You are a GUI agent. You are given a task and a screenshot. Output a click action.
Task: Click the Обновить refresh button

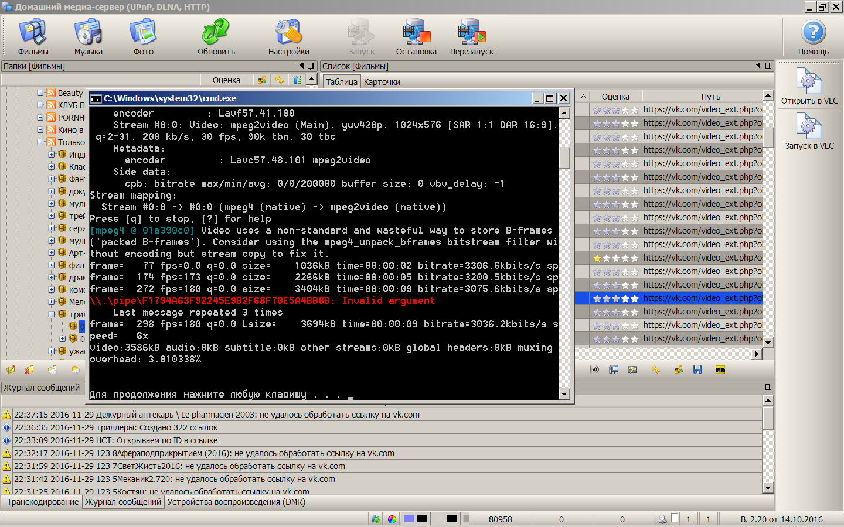coord(216,36)
